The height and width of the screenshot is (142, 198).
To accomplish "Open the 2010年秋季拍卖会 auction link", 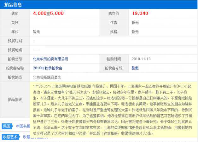I will pyautogui.click(x=48, y=68).
